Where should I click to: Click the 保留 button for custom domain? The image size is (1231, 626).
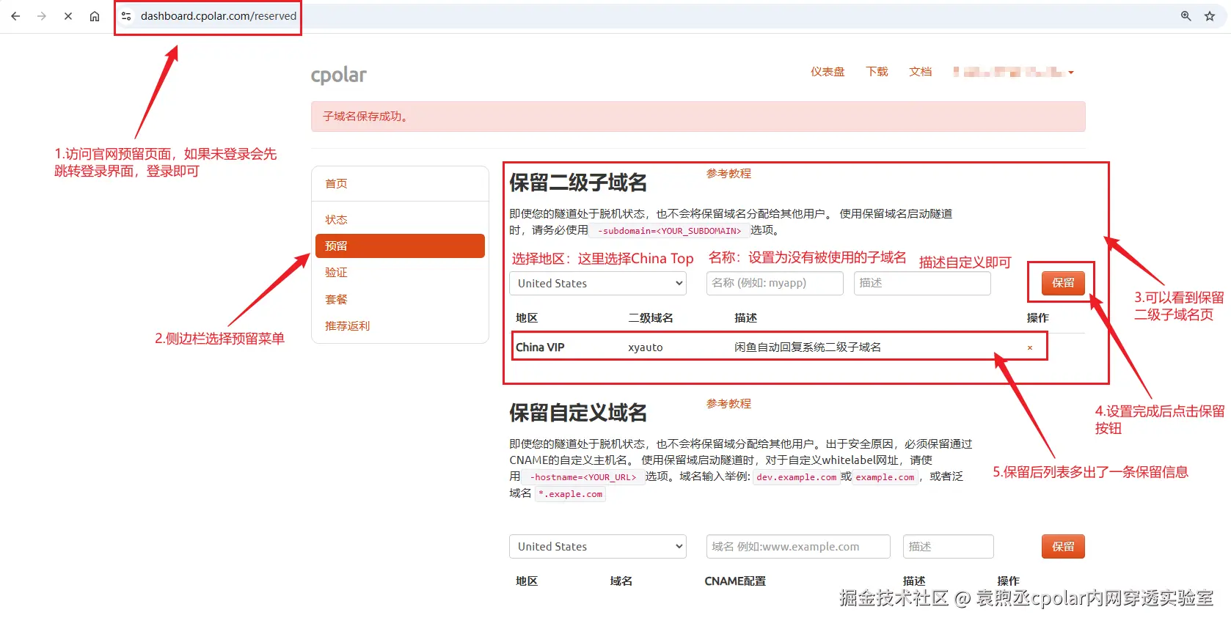point(1063,546)
